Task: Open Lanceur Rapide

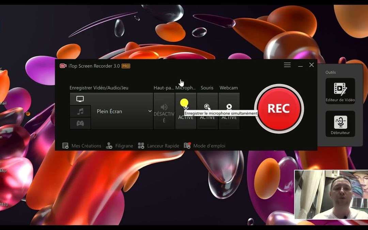Action: (x=158, y=146)
